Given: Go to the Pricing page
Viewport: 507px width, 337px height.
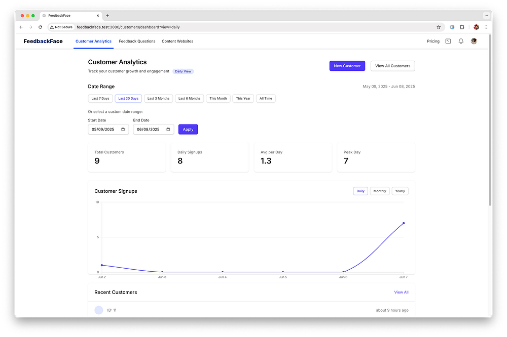Looking at the screenshot, I should pyautogui.click(x=433, y=41).
